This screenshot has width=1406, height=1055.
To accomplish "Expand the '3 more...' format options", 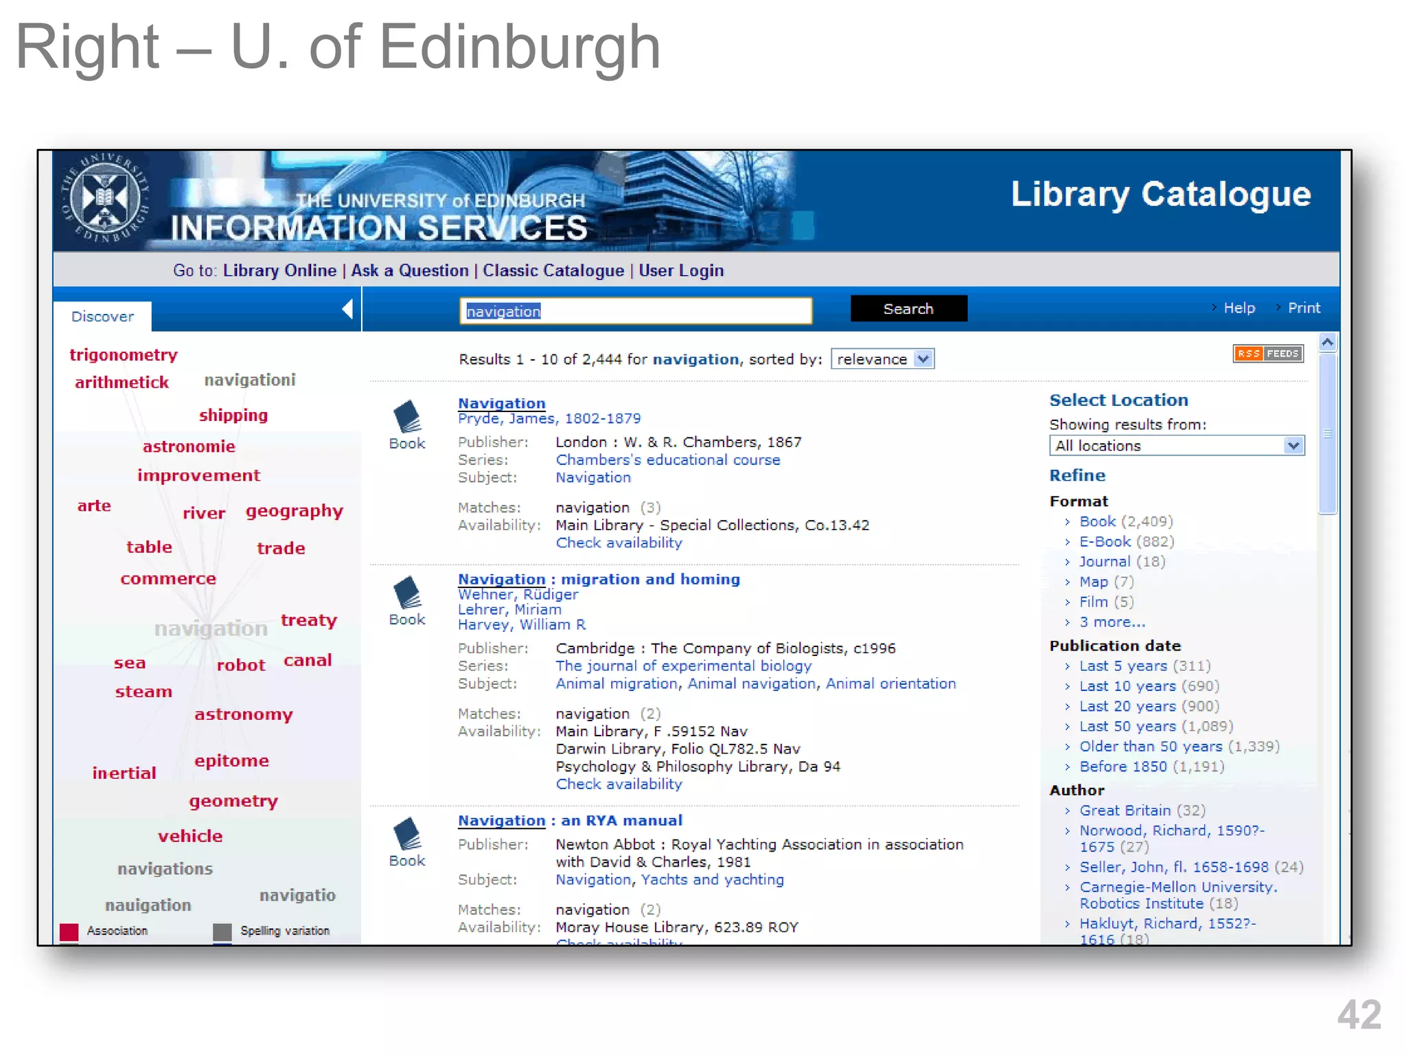I will click(x=1112, y=622).
